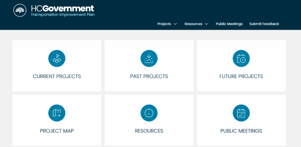This screenshot has height=147, width=301.
Task: Open the PROJECT MAP card label
Action: coord(57,131)
